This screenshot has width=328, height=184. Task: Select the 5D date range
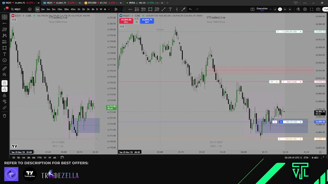click(x=18, y=158)
